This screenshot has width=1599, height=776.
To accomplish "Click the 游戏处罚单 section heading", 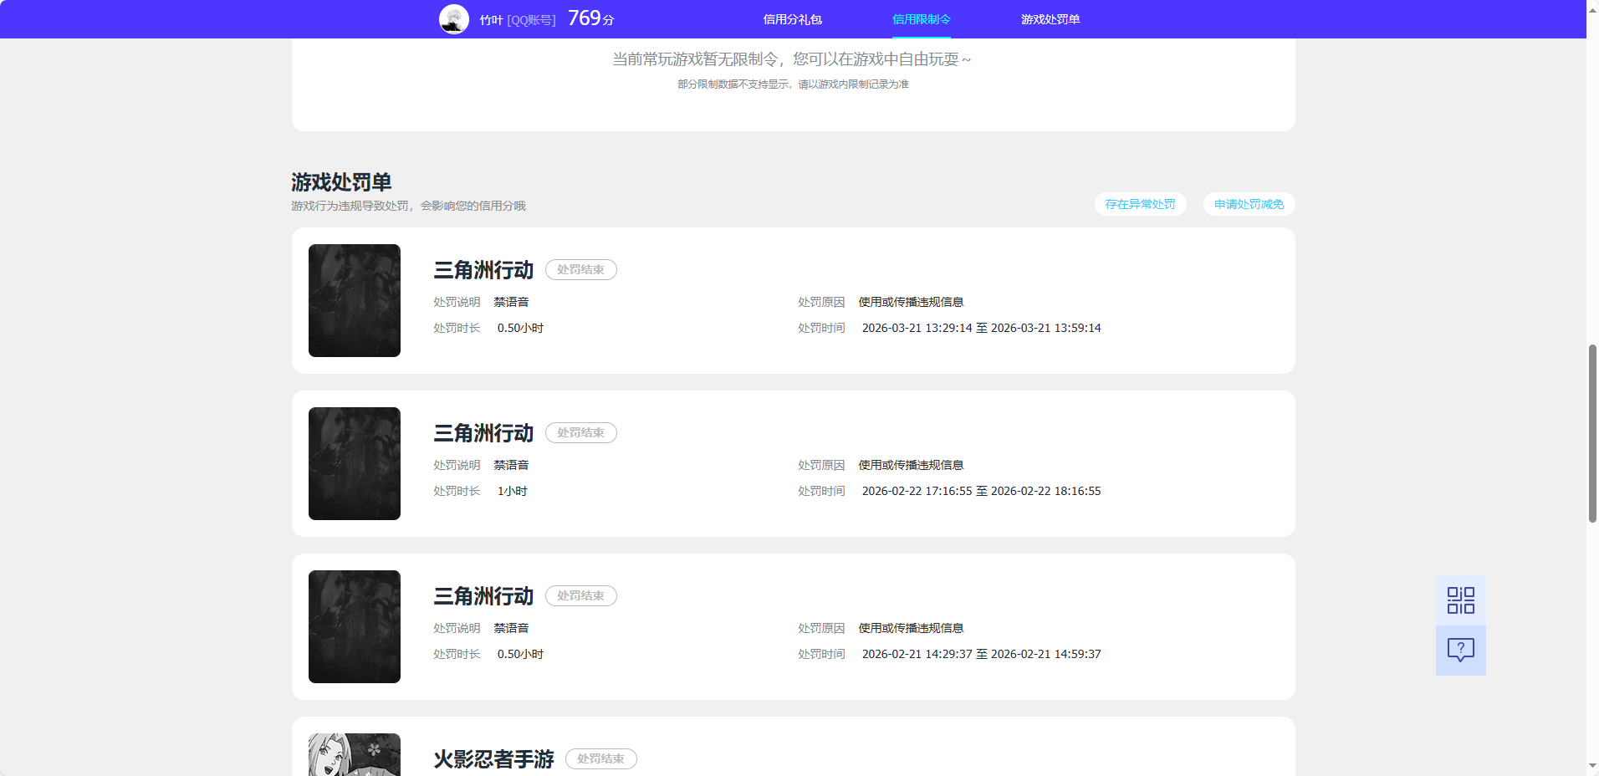I will [341, 182].
